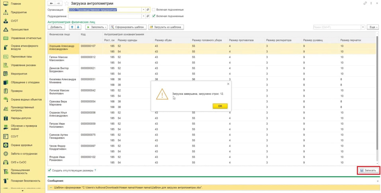The width and height of the screenshot is (381, 193).
Task: Open Парниковые газы section
Action: point(21,57)
